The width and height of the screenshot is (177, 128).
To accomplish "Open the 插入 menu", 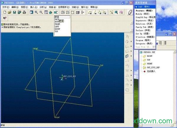I will [x=34, y=7].
